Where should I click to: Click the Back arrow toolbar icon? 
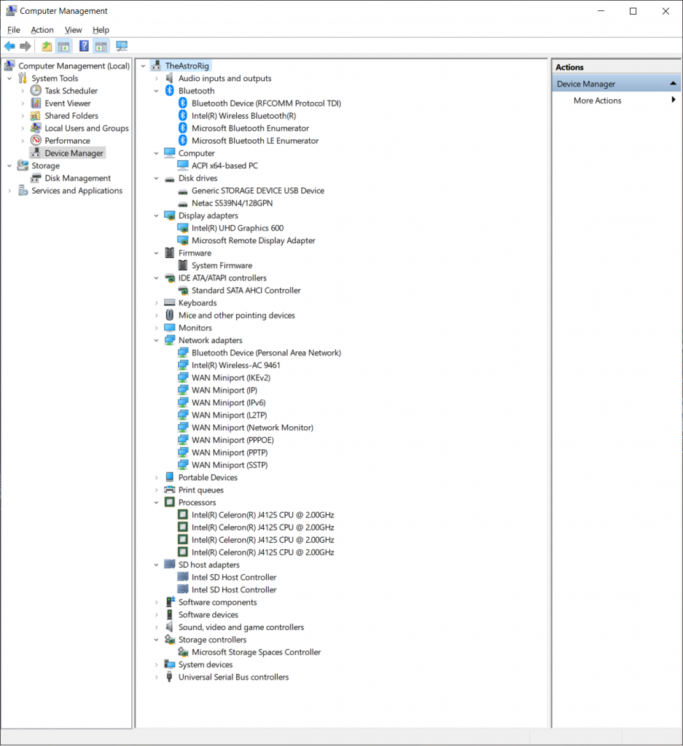pos(9,46)
